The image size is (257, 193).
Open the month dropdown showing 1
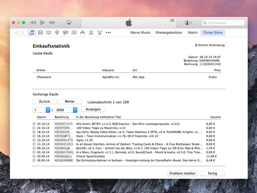click(41, 110)
